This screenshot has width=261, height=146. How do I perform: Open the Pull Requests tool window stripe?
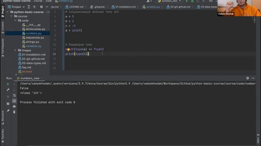point(3,48)
